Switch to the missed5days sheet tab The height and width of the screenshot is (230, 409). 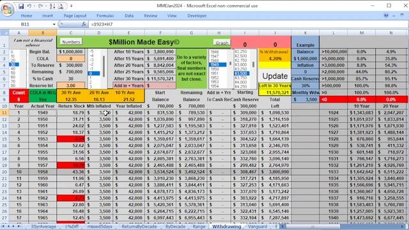pos(100,226)
